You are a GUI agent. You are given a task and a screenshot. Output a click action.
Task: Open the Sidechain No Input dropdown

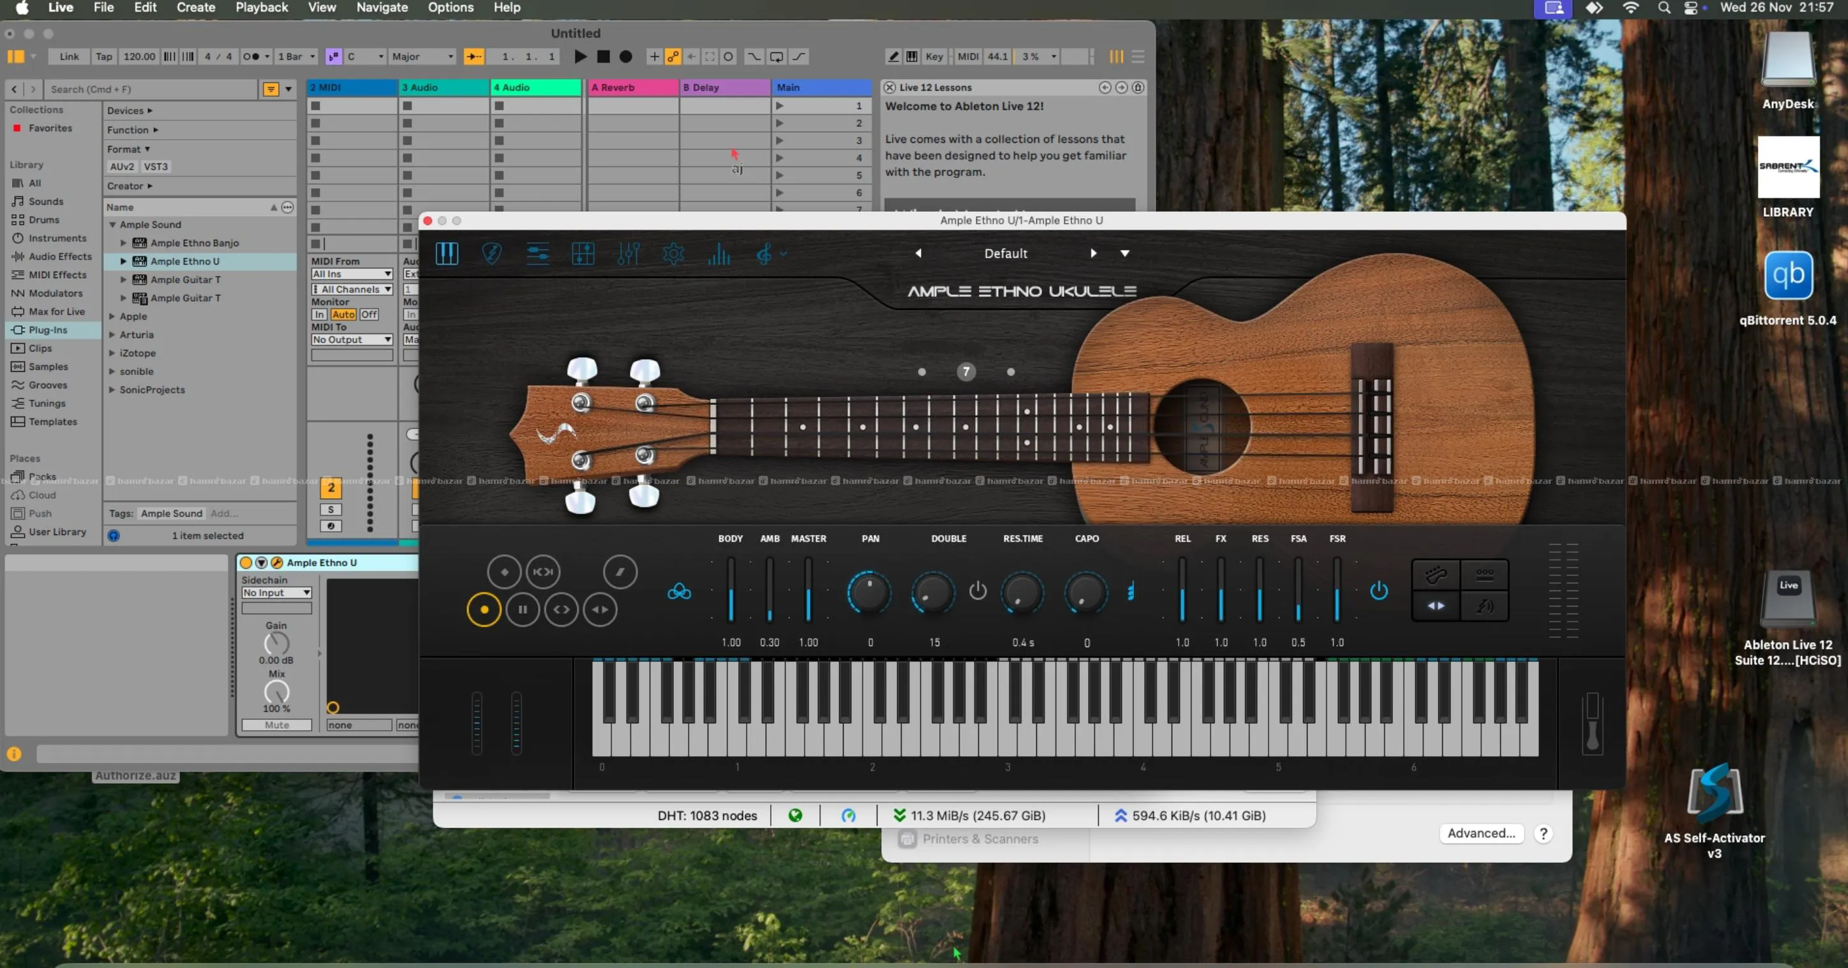point(276,593)
